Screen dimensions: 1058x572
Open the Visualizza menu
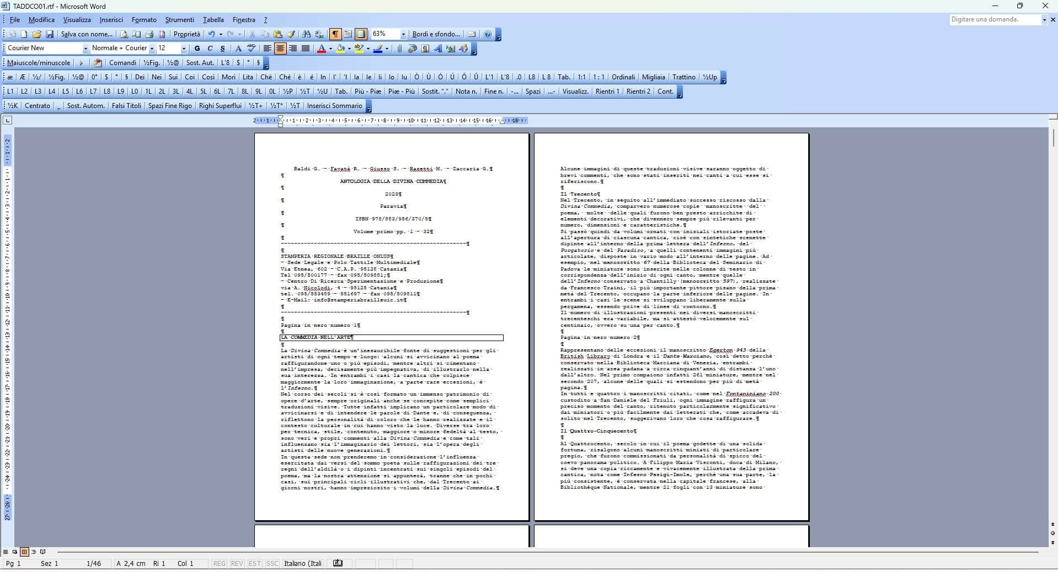point(77,20)
